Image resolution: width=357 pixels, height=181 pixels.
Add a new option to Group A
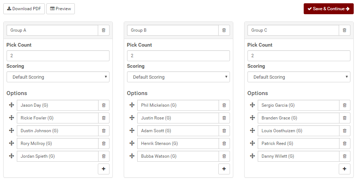tap(104, 169)
